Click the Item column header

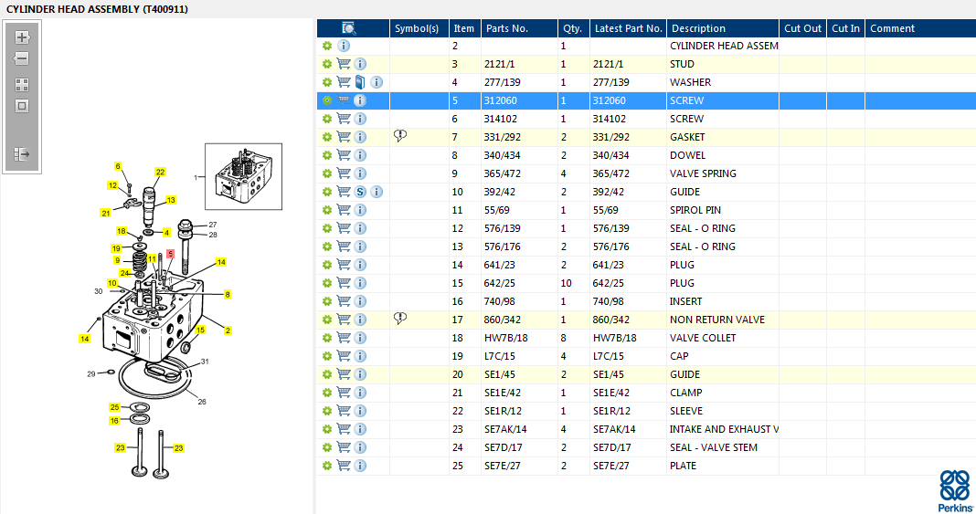tap(464, 28)
